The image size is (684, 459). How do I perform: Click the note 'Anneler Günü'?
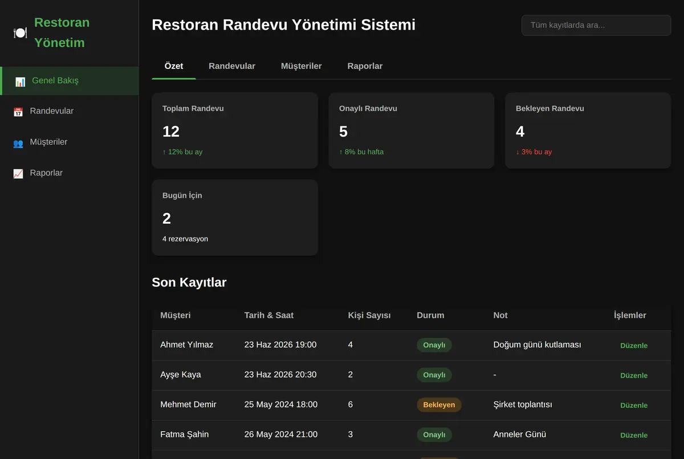coord(520,435)
